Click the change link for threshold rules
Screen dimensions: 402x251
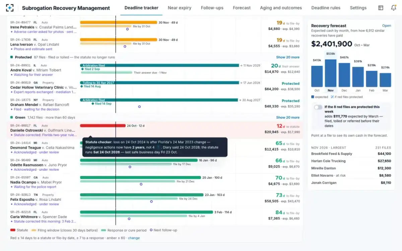(x=134, y=238)
